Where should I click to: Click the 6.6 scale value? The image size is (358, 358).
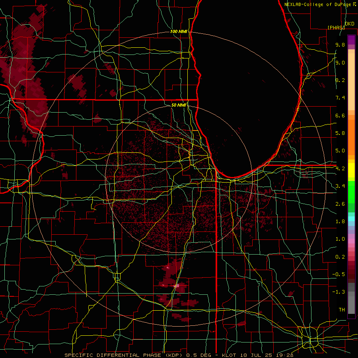pos(340,115)
